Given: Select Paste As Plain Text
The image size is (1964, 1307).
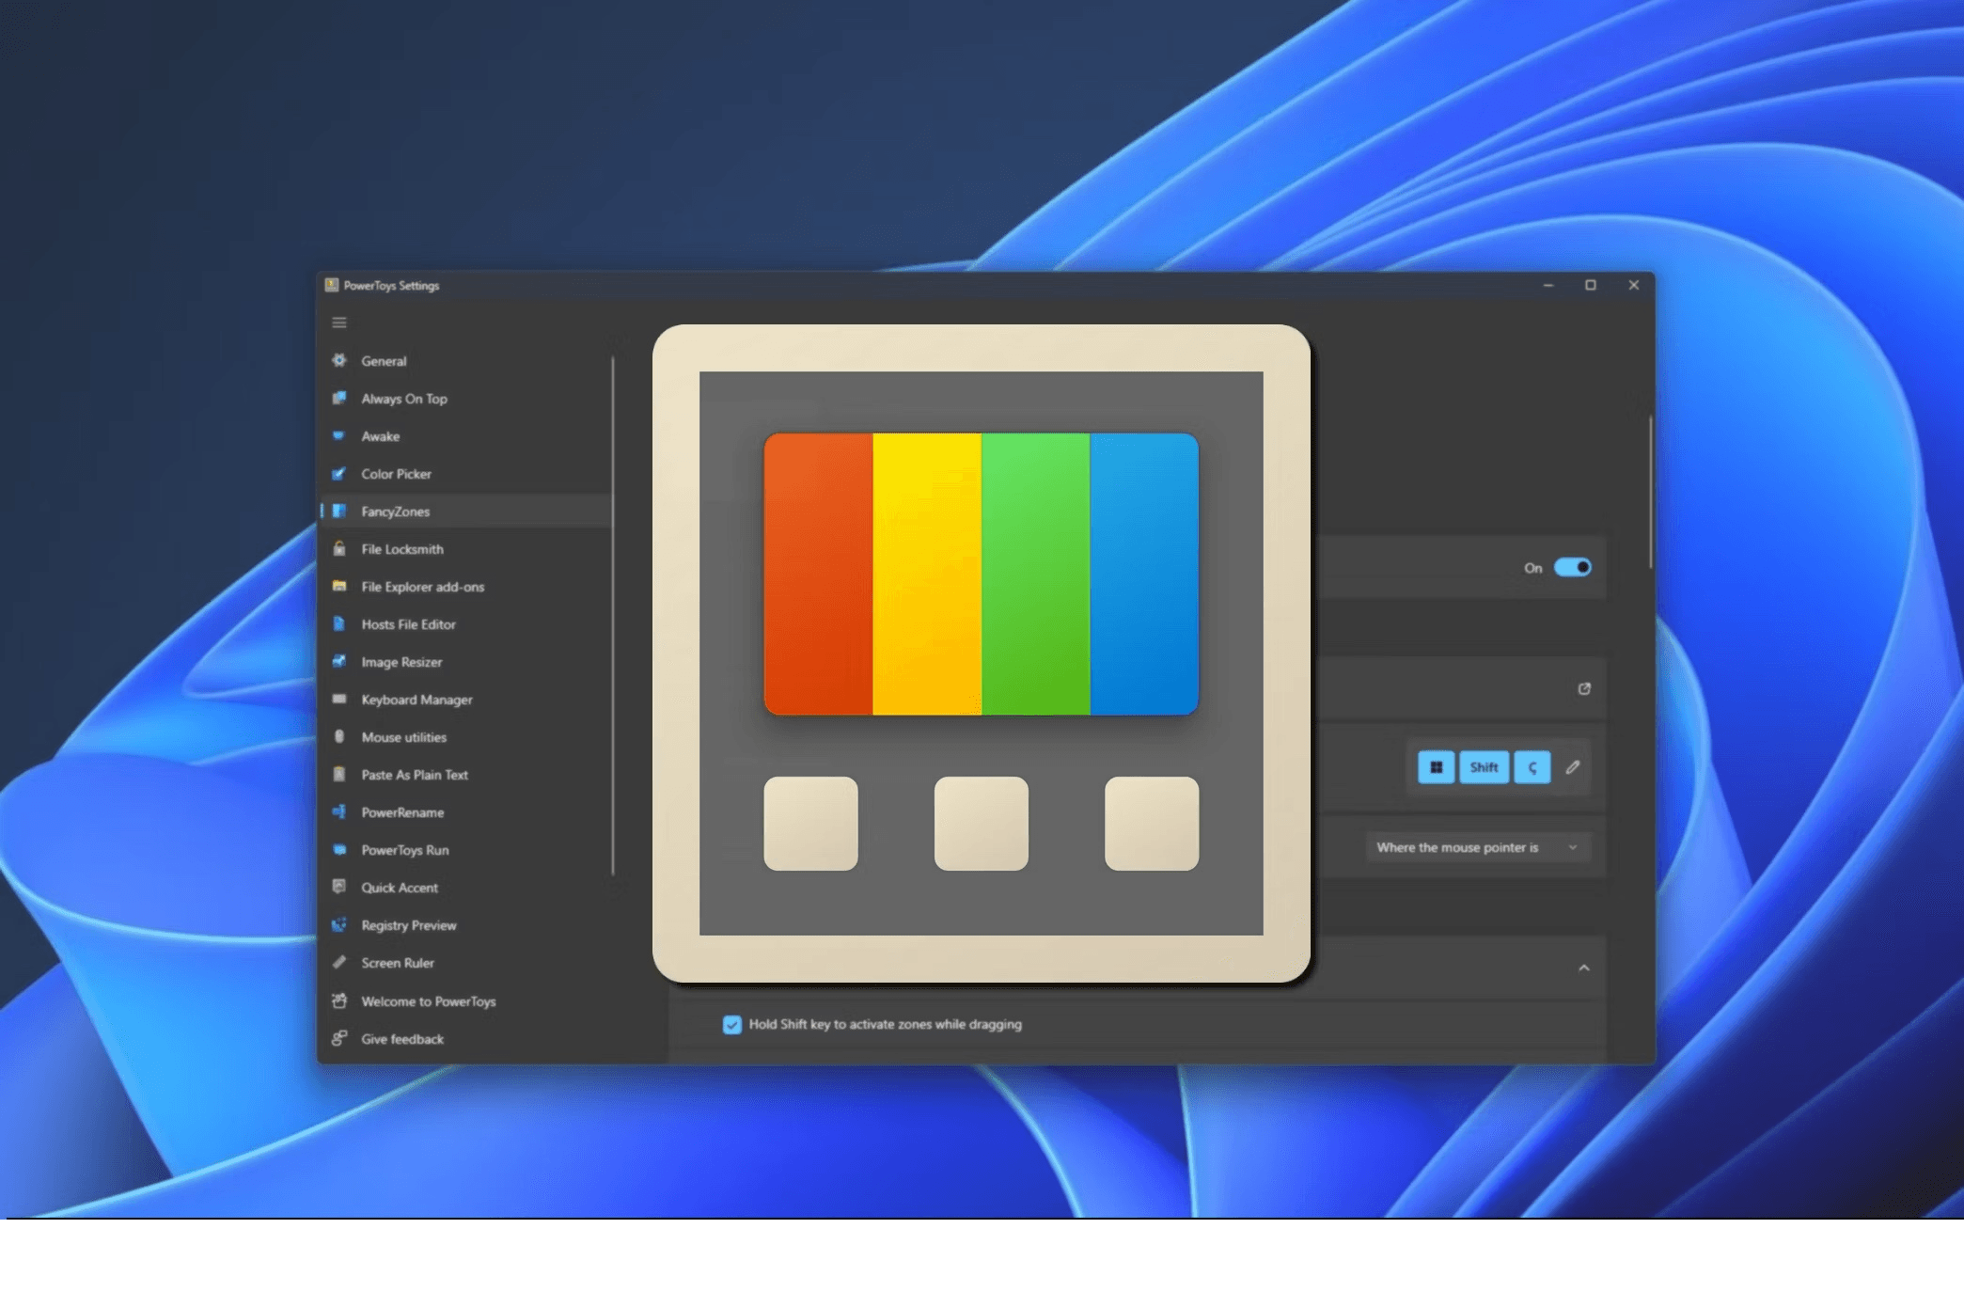Looking at the screenshot, I should point(466,774).
